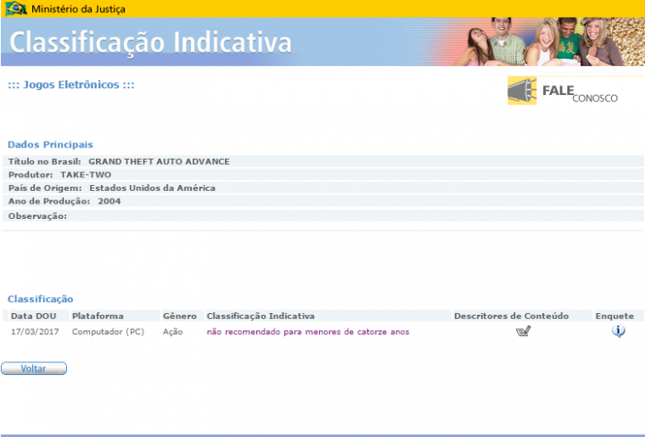The width and height of the screenshot is (645, 437).
Task: Click the Produtor label
Action: (31, 175)
